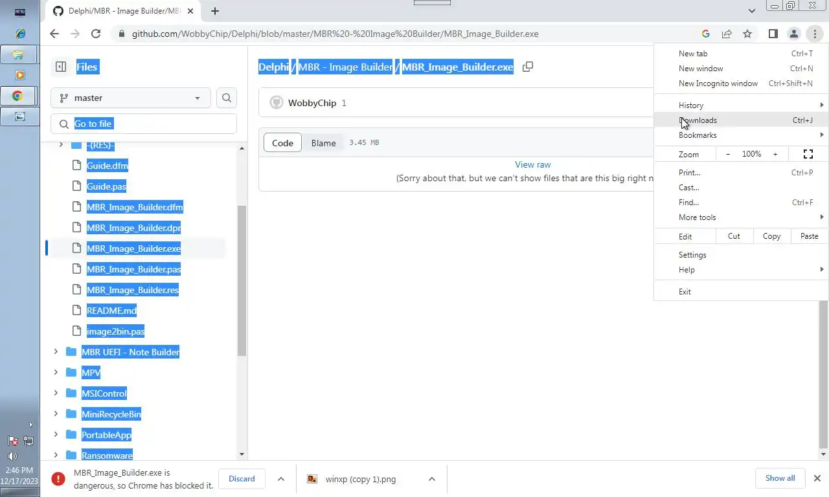Screen dimensions: 829x497
Task: Click the volume speaker tray icon
Action: coord(12,456)
